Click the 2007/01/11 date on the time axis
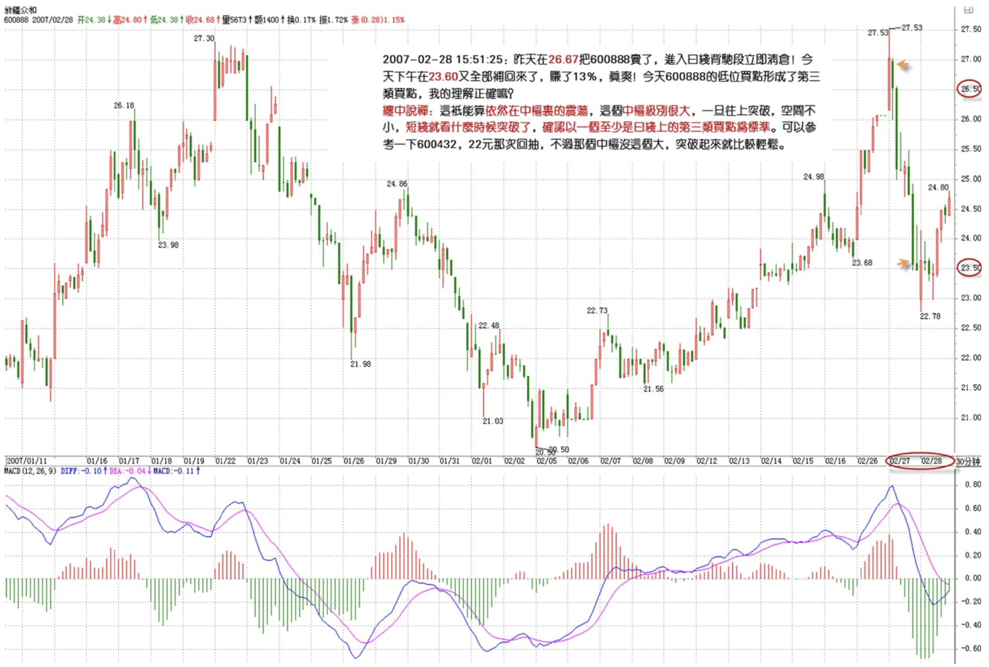This screenshot has height=667, width=989. pos(27,461)
